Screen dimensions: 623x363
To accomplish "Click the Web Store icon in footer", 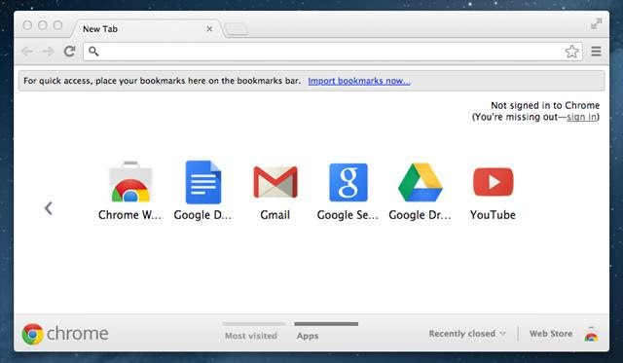I will point(591,334).
